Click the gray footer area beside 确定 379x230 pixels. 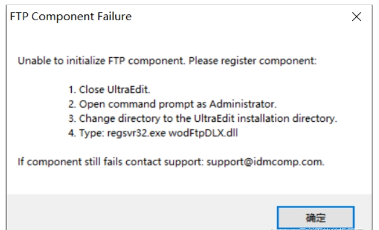(140, 212)
